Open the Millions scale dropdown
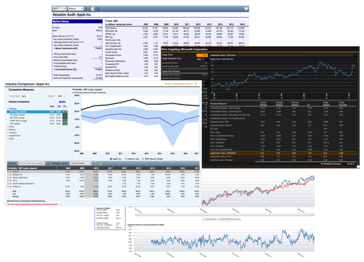The height and width of the screenshot is (262, 364). point(76,9)
